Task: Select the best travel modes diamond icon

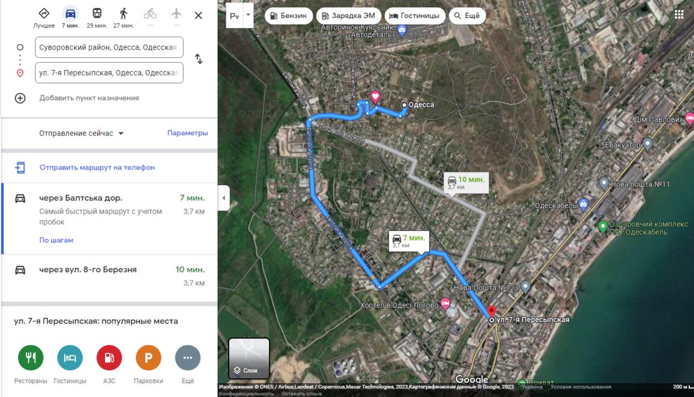Action: pyautogui.click(x=44, y=14)
